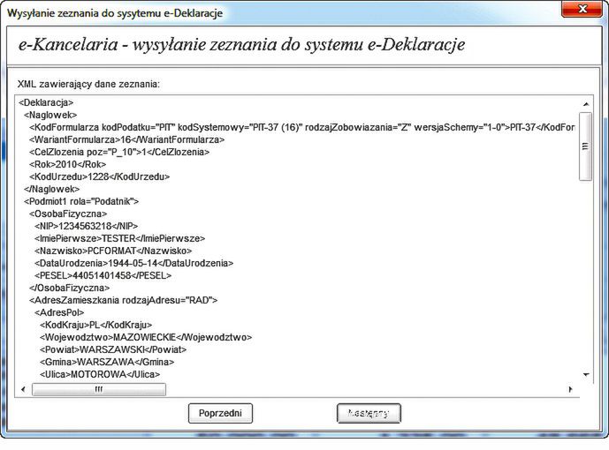The image size is (609, 450).
Task: Click the KodFormularza kodPodatku line
Action: click(x=301, y=128)
